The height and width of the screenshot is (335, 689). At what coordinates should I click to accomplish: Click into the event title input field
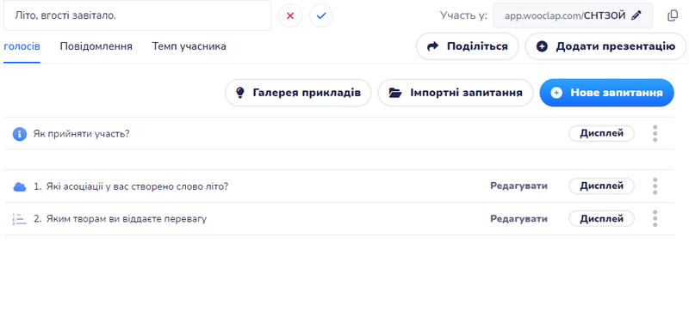coord(137,15)
